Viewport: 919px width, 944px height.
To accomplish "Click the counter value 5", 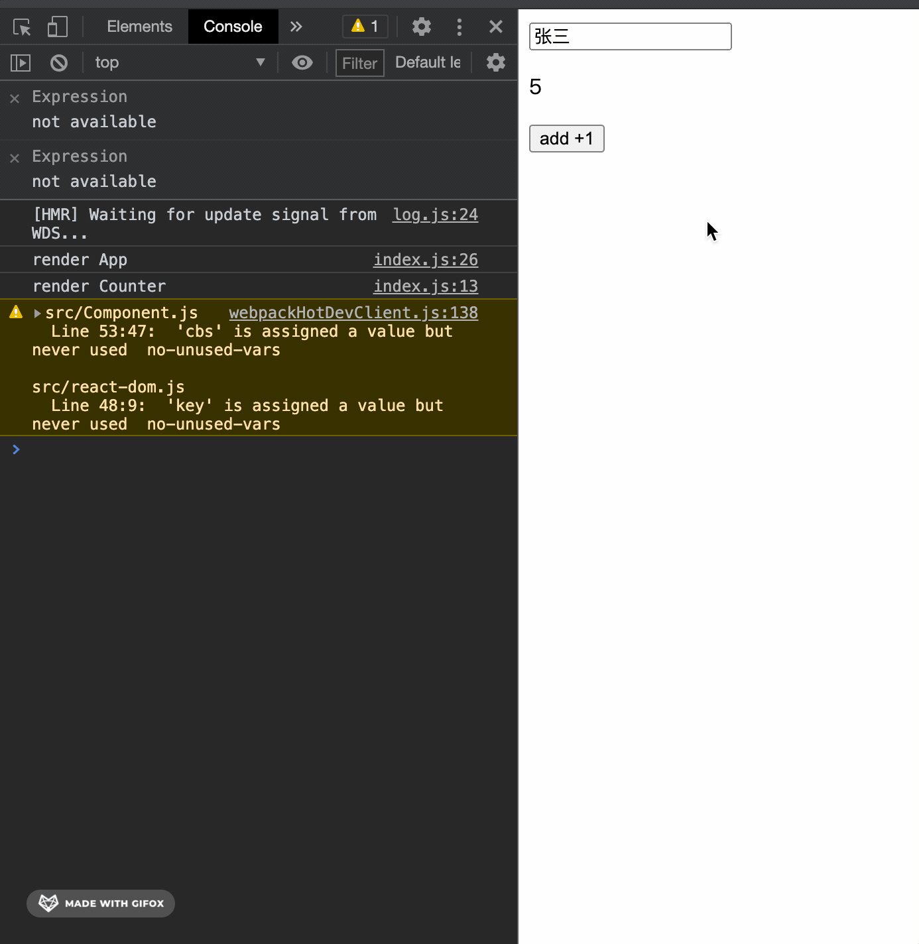I will click(536, 87).
